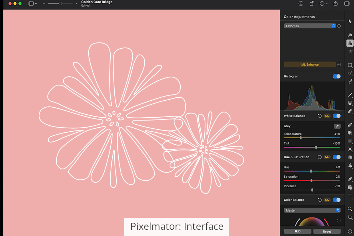Select the Paint brush tool
The image size is (354, 236).
point(350,95)
